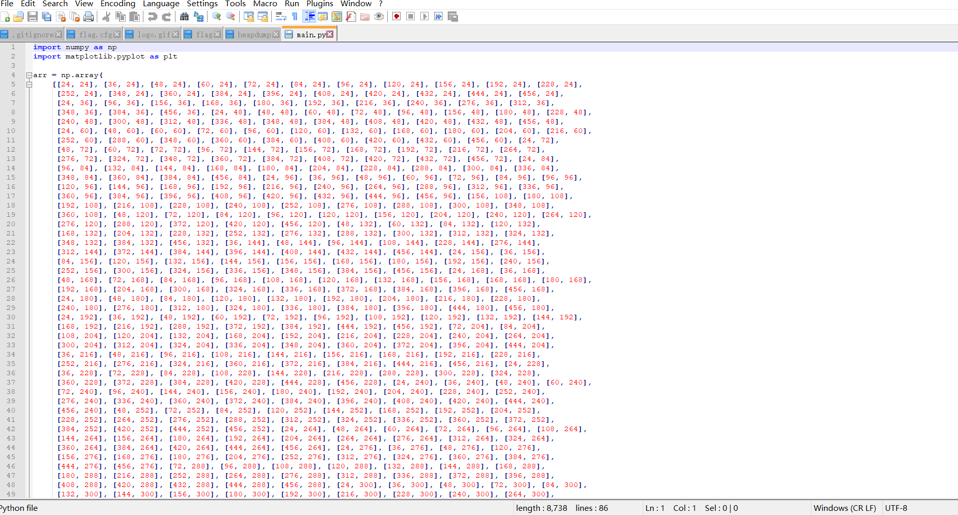Print the document using printer icon
958x515 pixels.
click(x=89, y=17)
